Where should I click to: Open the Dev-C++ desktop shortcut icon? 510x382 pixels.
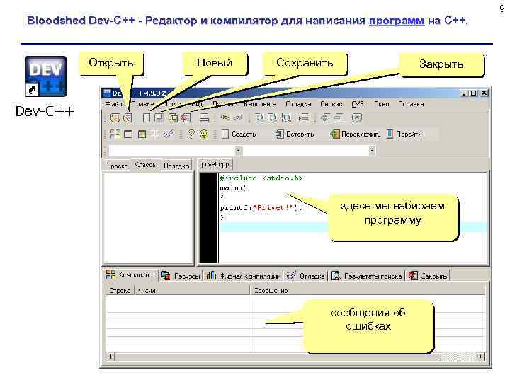coord(45,76)
